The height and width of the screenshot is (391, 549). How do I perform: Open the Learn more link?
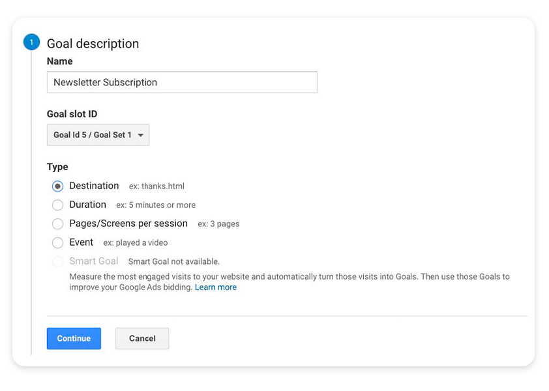(x=216, y=287)
